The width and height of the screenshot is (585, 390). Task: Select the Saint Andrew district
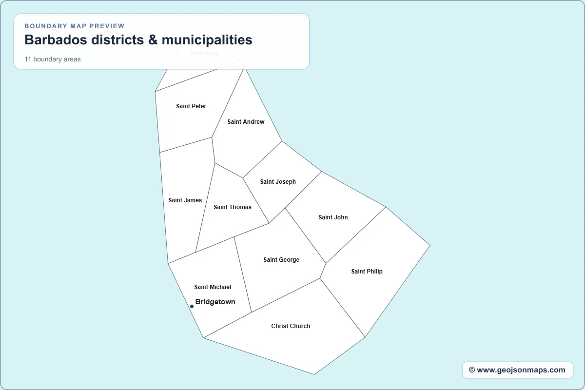(246, 122)
